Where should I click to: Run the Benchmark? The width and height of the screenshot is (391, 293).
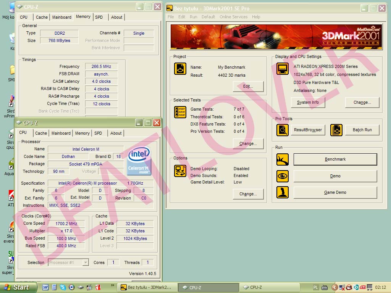pyautogui.click(x=335, y=159)
